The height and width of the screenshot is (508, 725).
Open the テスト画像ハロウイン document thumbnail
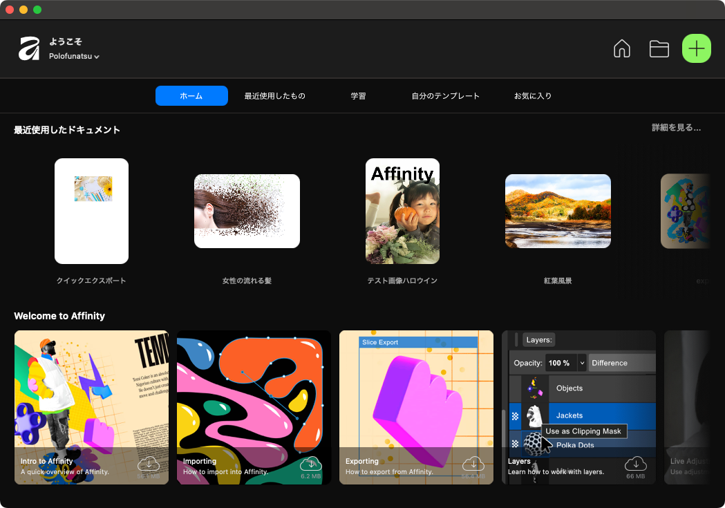pos(402,211)
